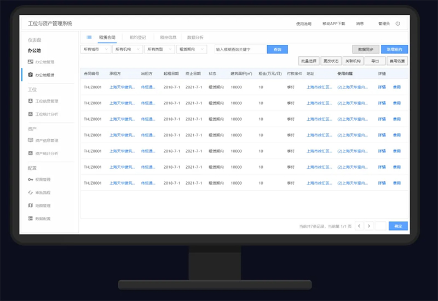Click the 新增租约 button
Image resolution: width=438 pixels, height=301 pixels.
click(x=394, y=49)
